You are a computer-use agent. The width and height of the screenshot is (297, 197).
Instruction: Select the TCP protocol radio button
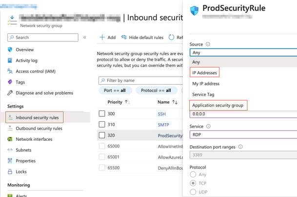point(193,183)
